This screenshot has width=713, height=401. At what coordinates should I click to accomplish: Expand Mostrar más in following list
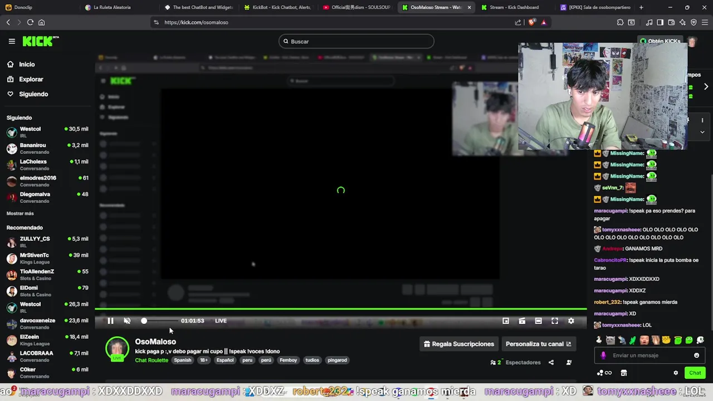point(20,213)
